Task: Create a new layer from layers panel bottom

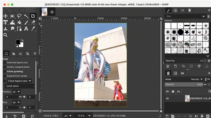Action: [167, 116]
